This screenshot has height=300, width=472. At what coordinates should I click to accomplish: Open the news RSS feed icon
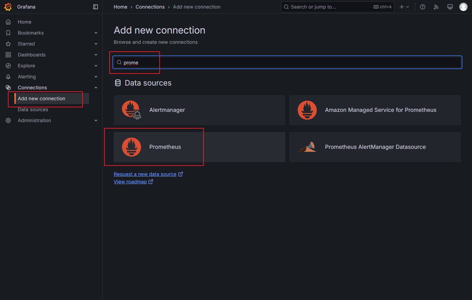coord(436,7)
